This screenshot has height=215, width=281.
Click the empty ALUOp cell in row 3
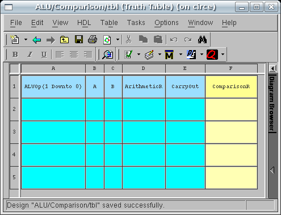click(53, 132)
